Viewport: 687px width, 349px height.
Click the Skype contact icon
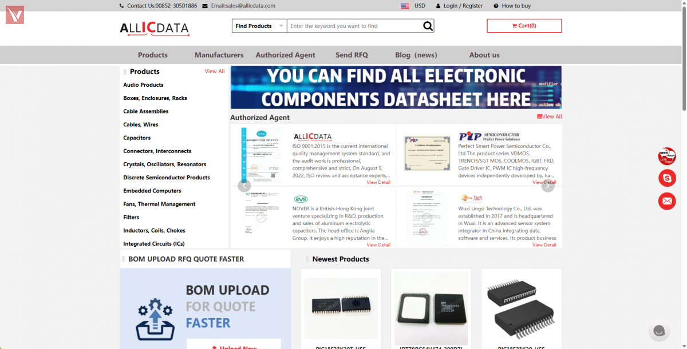pyautogui.click(x=667, y=178)
